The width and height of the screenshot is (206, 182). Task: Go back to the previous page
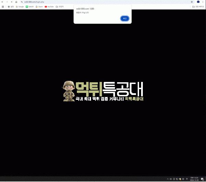[2, 2]
